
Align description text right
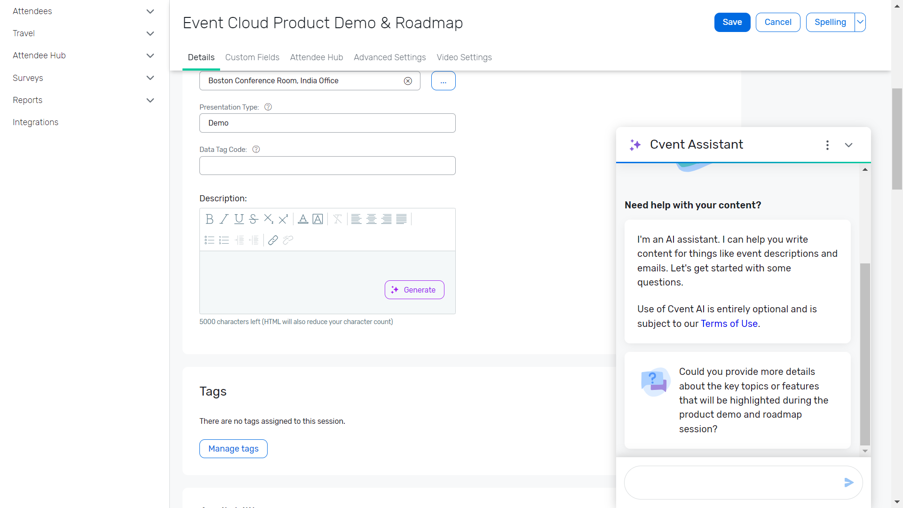pyautogui.click(x=387, y=219)
